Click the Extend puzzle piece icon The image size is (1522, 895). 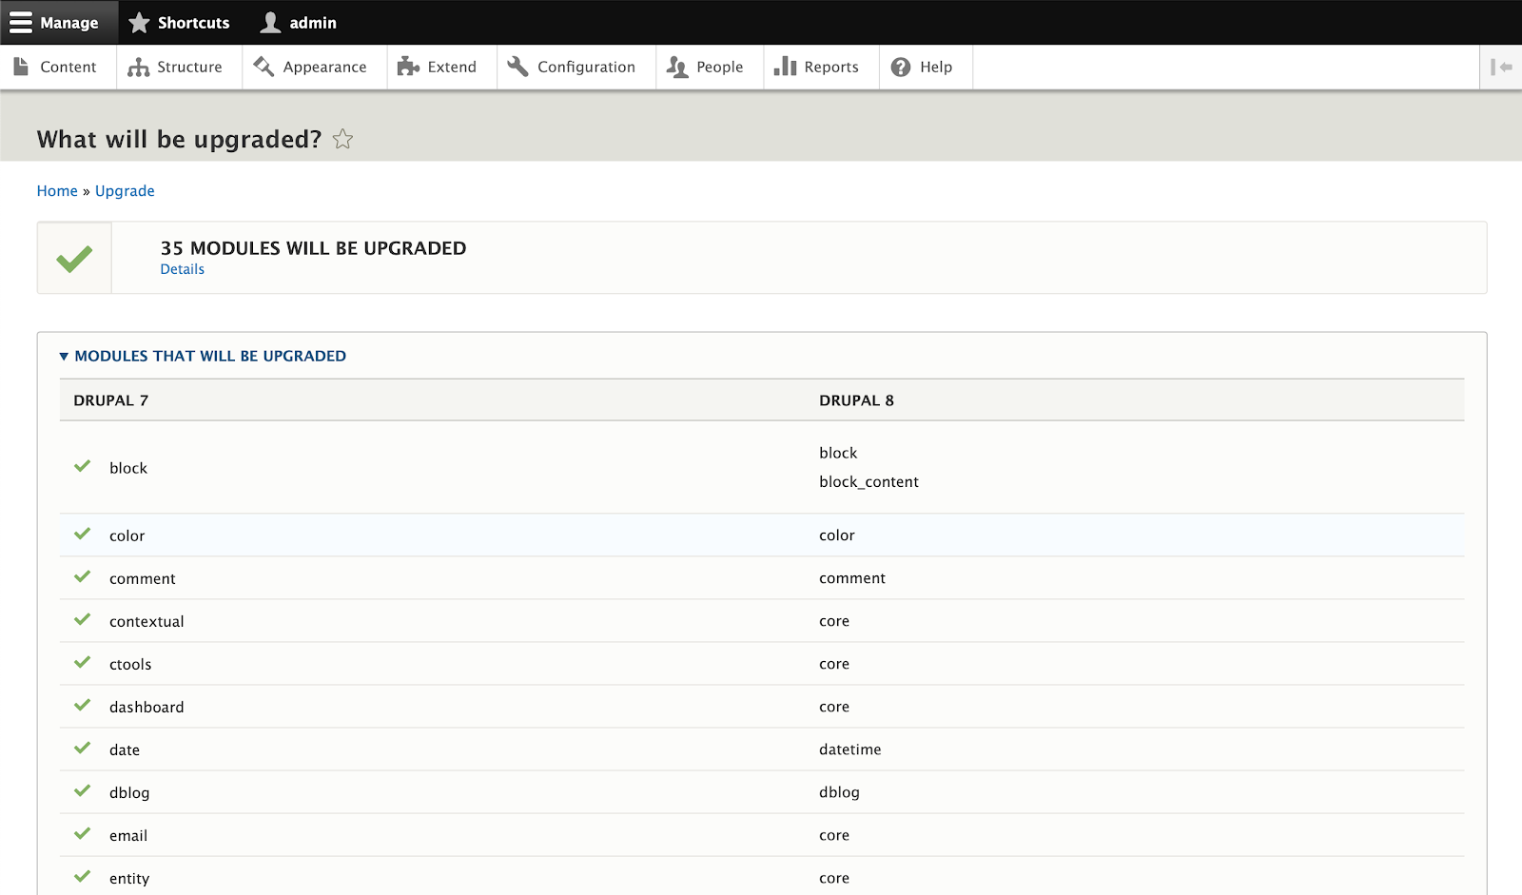click(x=408, y=67)
